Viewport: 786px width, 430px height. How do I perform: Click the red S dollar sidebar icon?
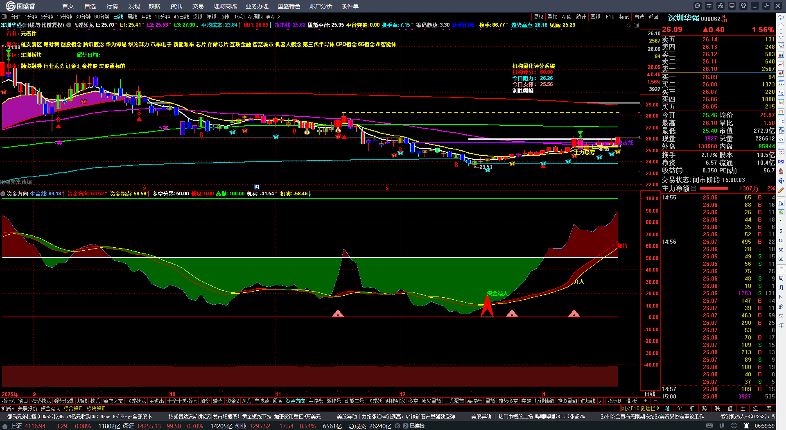(x=781, y=171)
